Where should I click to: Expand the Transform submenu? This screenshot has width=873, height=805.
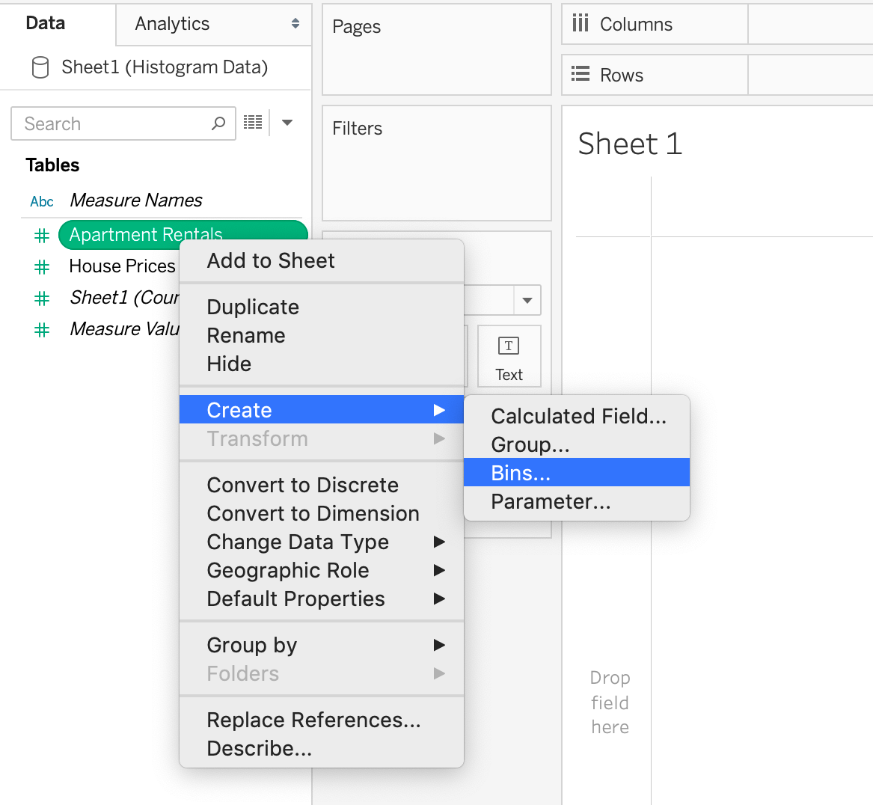click(x=439, y=438)
